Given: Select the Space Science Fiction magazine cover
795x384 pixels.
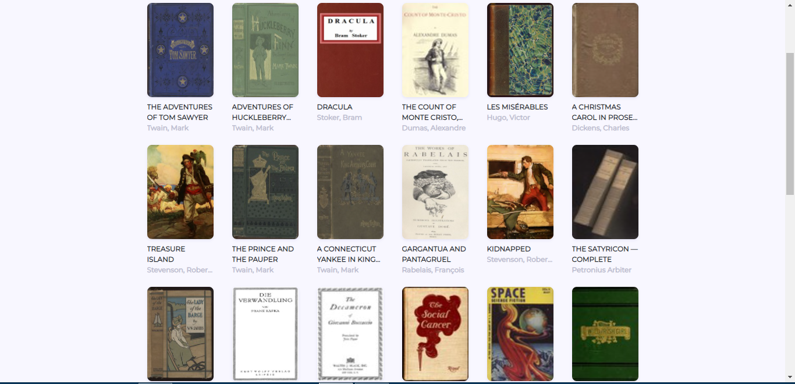Looking at the screenshot, I should [520, 334].
